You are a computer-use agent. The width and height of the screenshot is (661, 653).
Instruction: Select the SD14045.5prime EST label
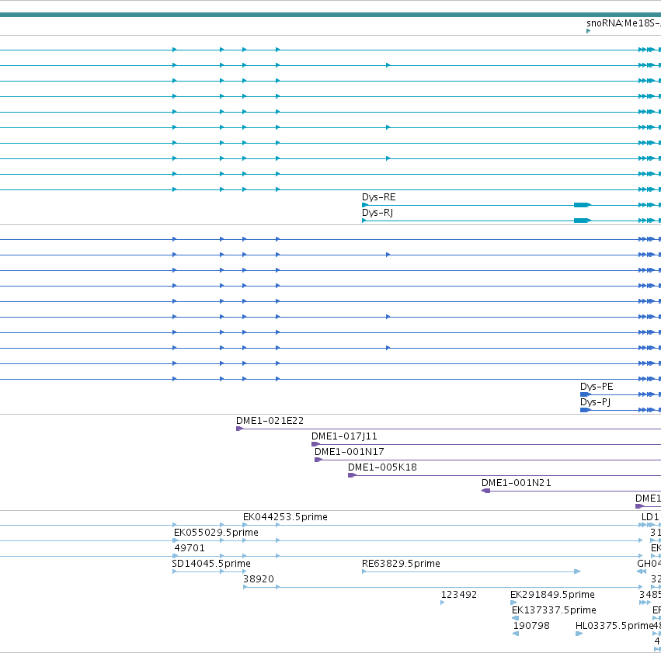point(211,564)
